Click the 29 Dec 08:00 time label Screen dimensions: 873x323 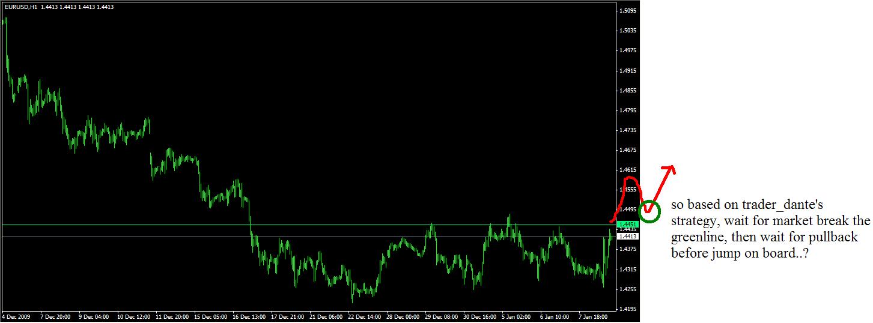click(442, 316)
